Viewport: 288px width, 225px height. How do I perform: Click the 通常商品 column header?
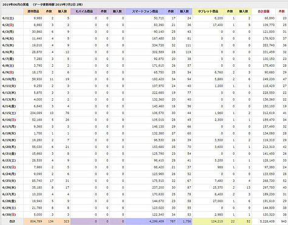pyautogui.click(x=33, y=12)
